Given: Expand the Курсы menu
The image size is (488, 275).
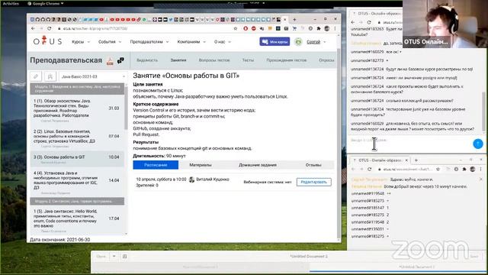Looking at the screenshot, I should (81, 42).
